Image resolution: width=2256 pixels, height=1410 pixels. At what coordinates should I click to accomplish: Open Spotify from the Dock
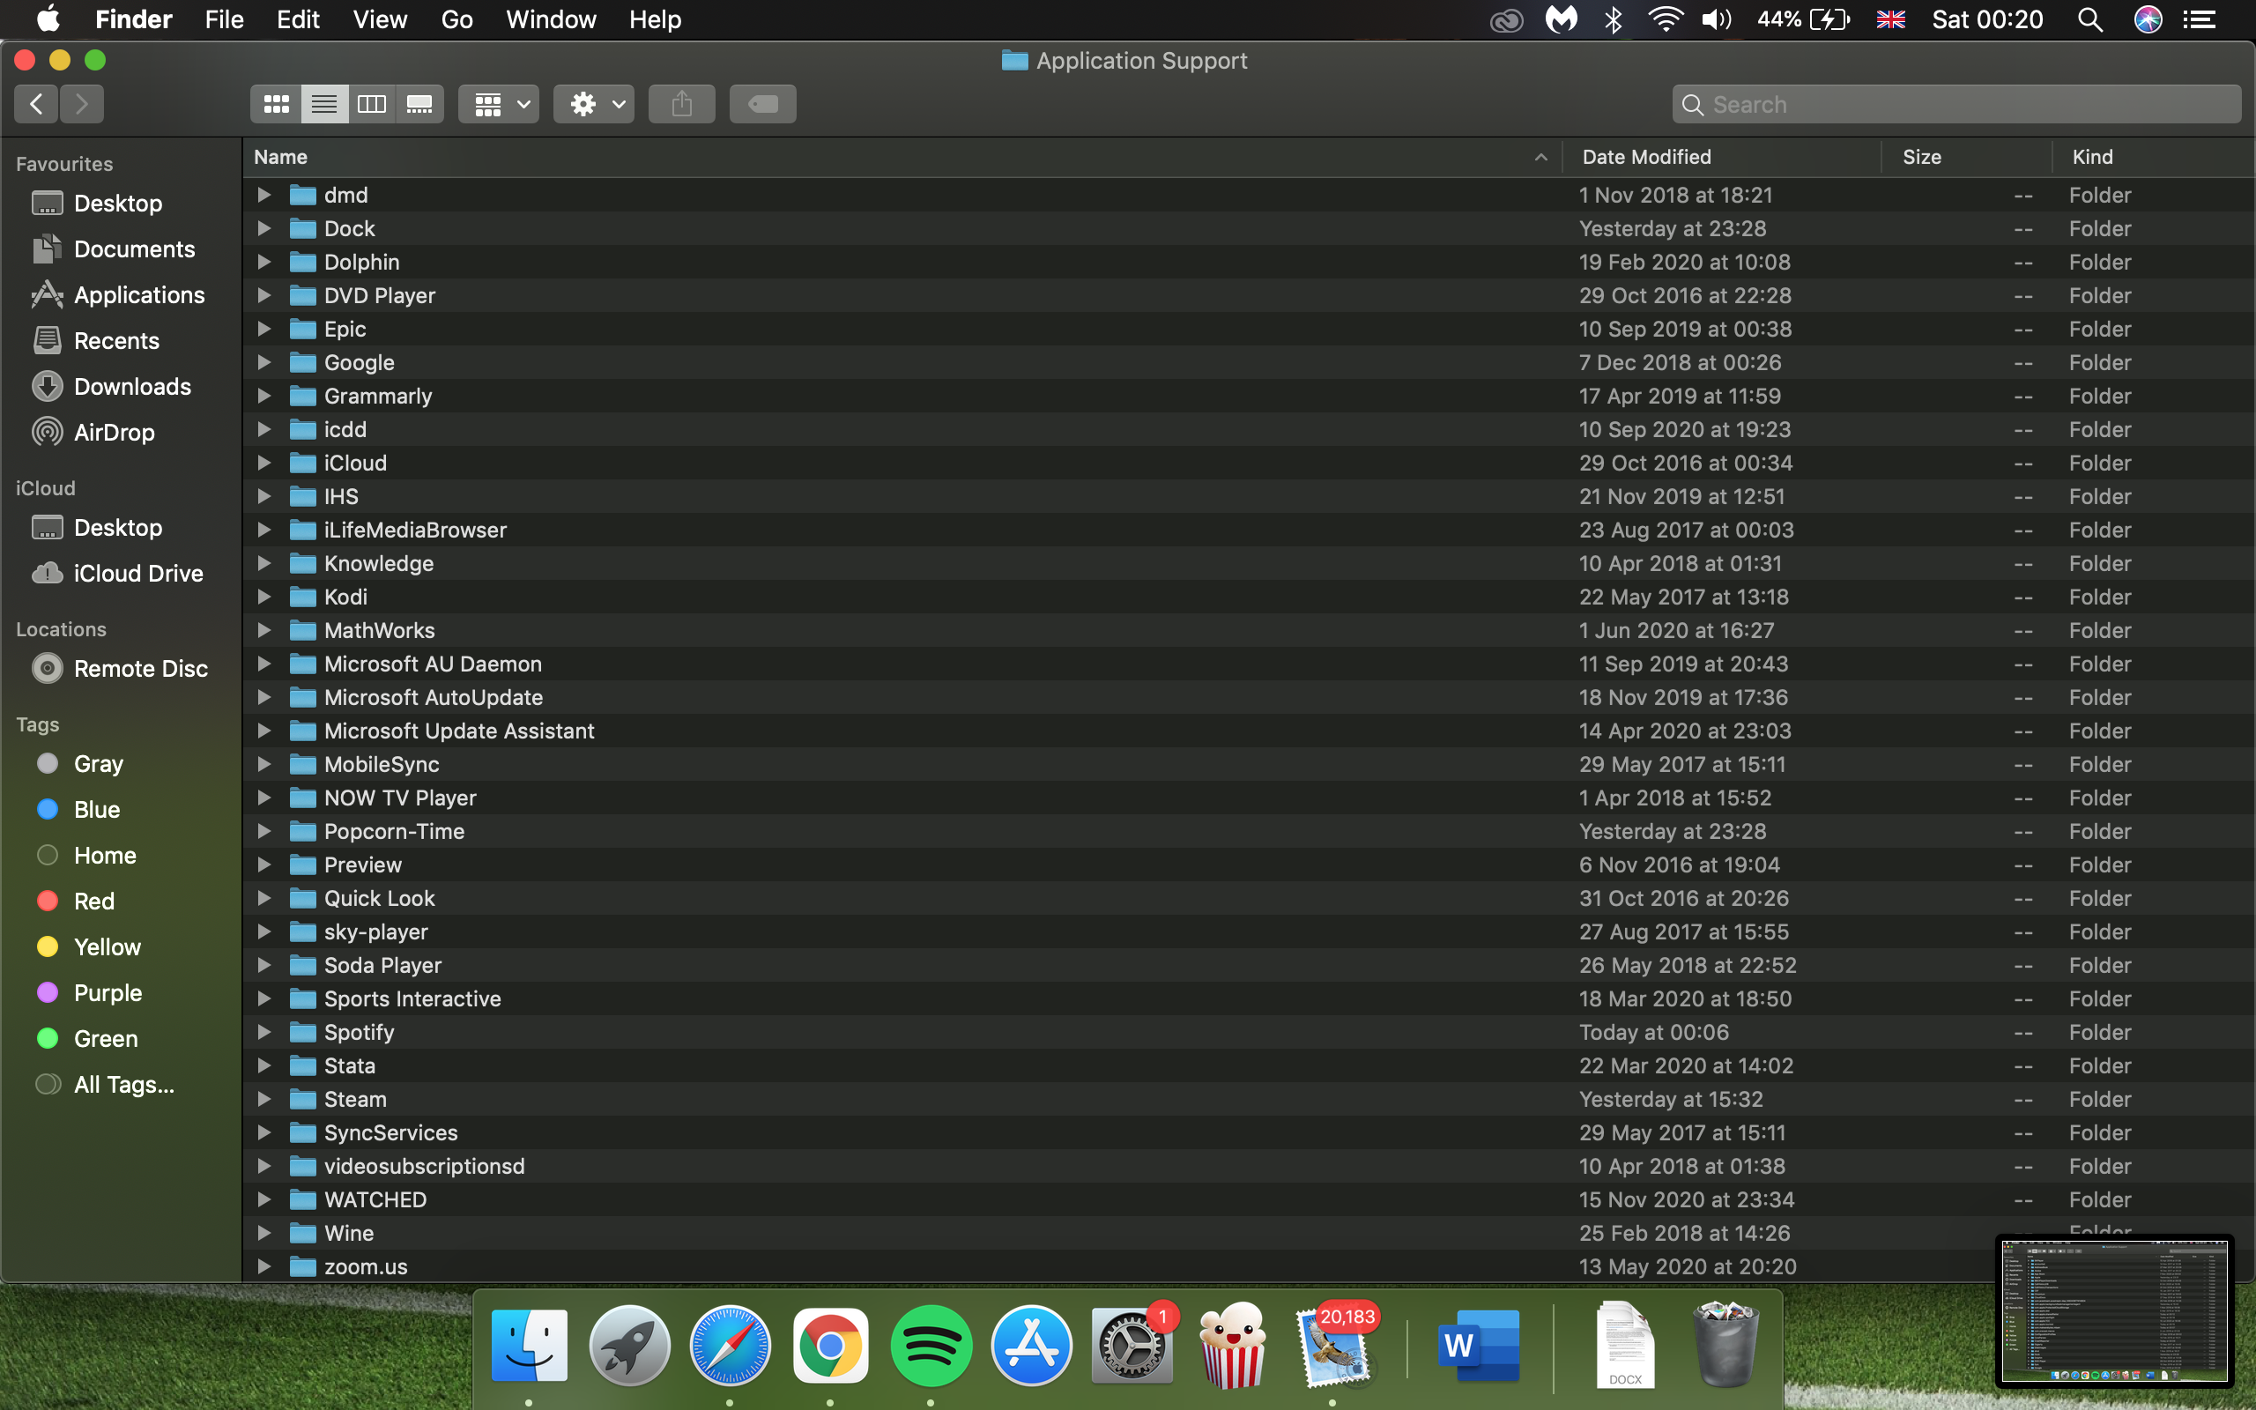[931, 1347]
